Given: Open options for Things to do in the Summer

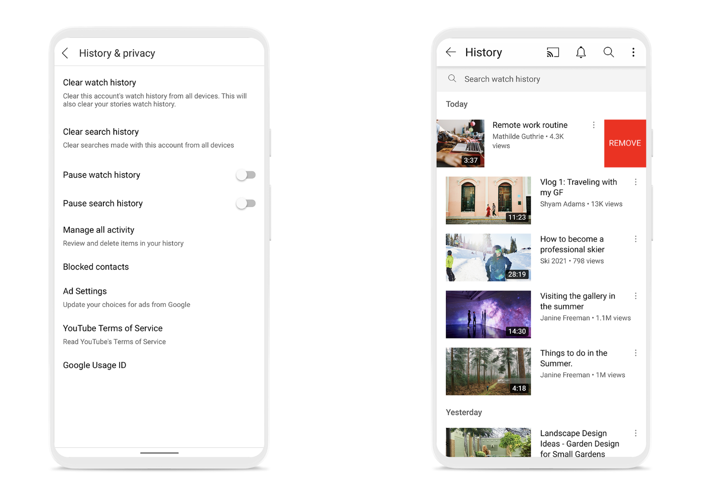Looking at the screenshot, I should [636, 353].
